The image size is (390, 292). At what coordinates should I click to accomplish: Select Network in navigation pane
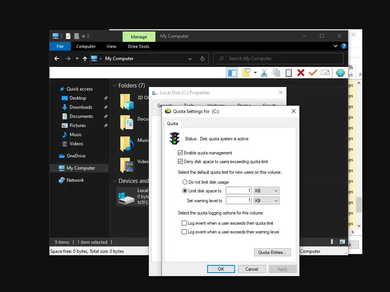point(75,180)
